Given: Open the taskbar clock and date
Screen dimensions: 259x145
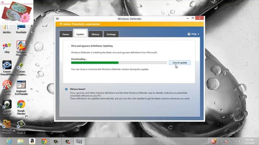Looking at the screenshot, I should pyautogui.click(x=249, y=141).
